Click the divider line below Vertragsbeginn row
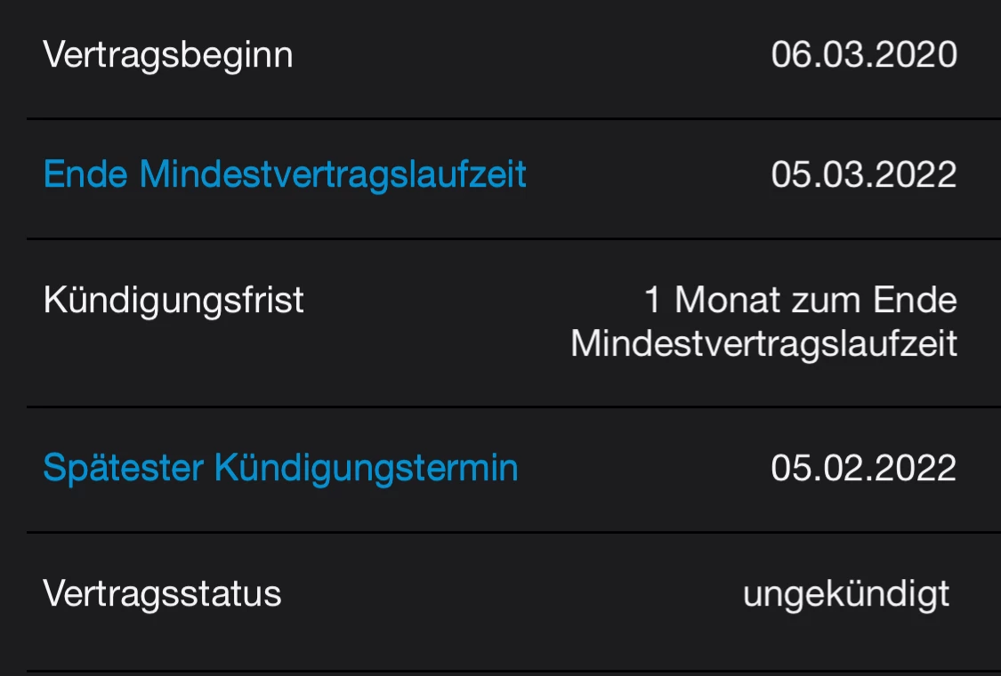 514,118
